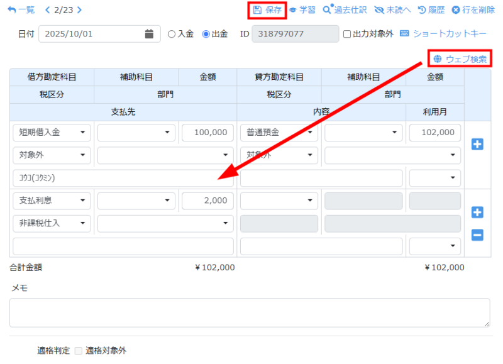Open the ショートカットキー shortcut keys link
Viewport: 503px width, 364px height.
pyautogui.click(x=443, y=34)
